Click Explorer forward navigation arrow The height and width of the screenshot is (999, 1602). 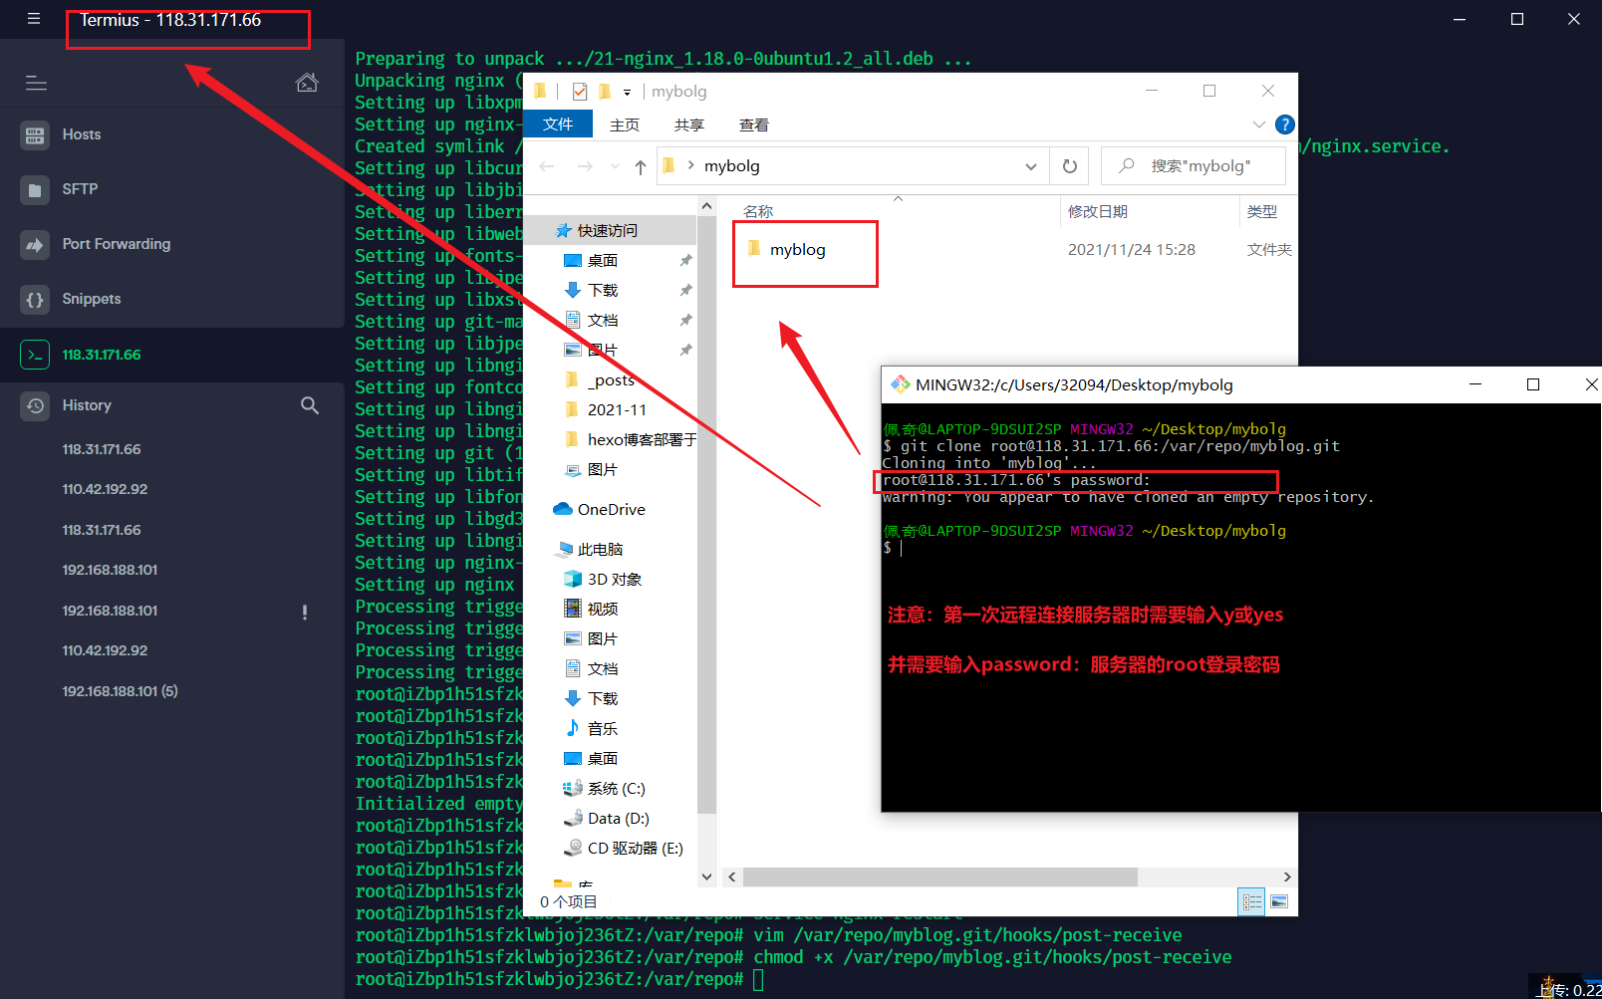[585, 166]
